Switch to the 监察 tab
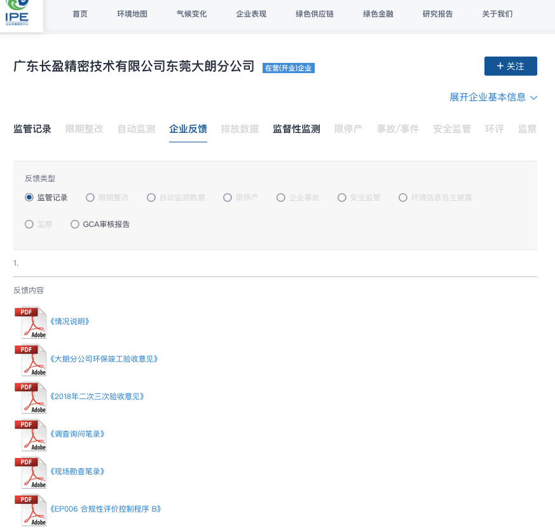 [528, 129]
